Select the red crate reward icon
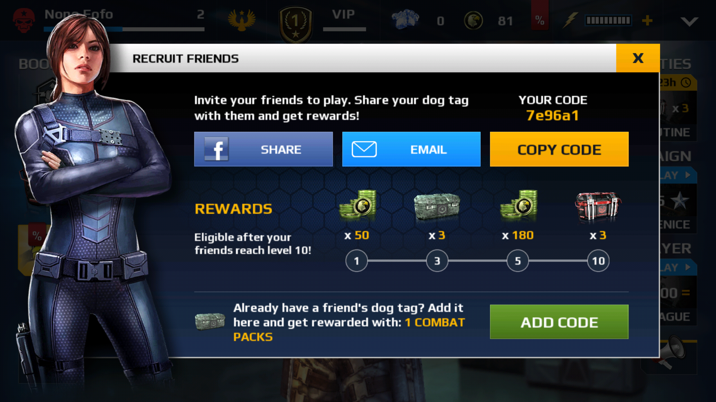716x402 pixels. 598,207
